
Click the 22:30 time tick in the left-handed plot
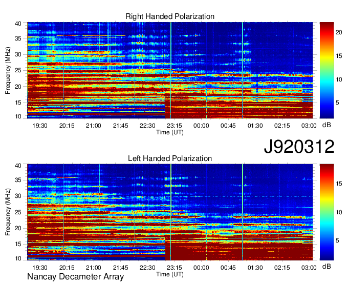pos(147,268)
